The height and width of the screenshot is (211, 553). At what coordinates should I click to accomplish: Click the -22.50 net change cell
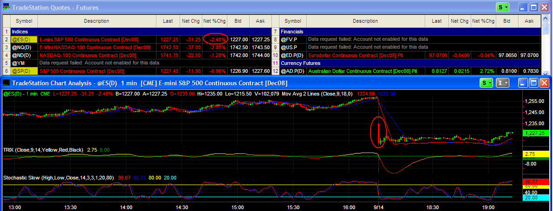pyautogui.click(x=191, y=55)
